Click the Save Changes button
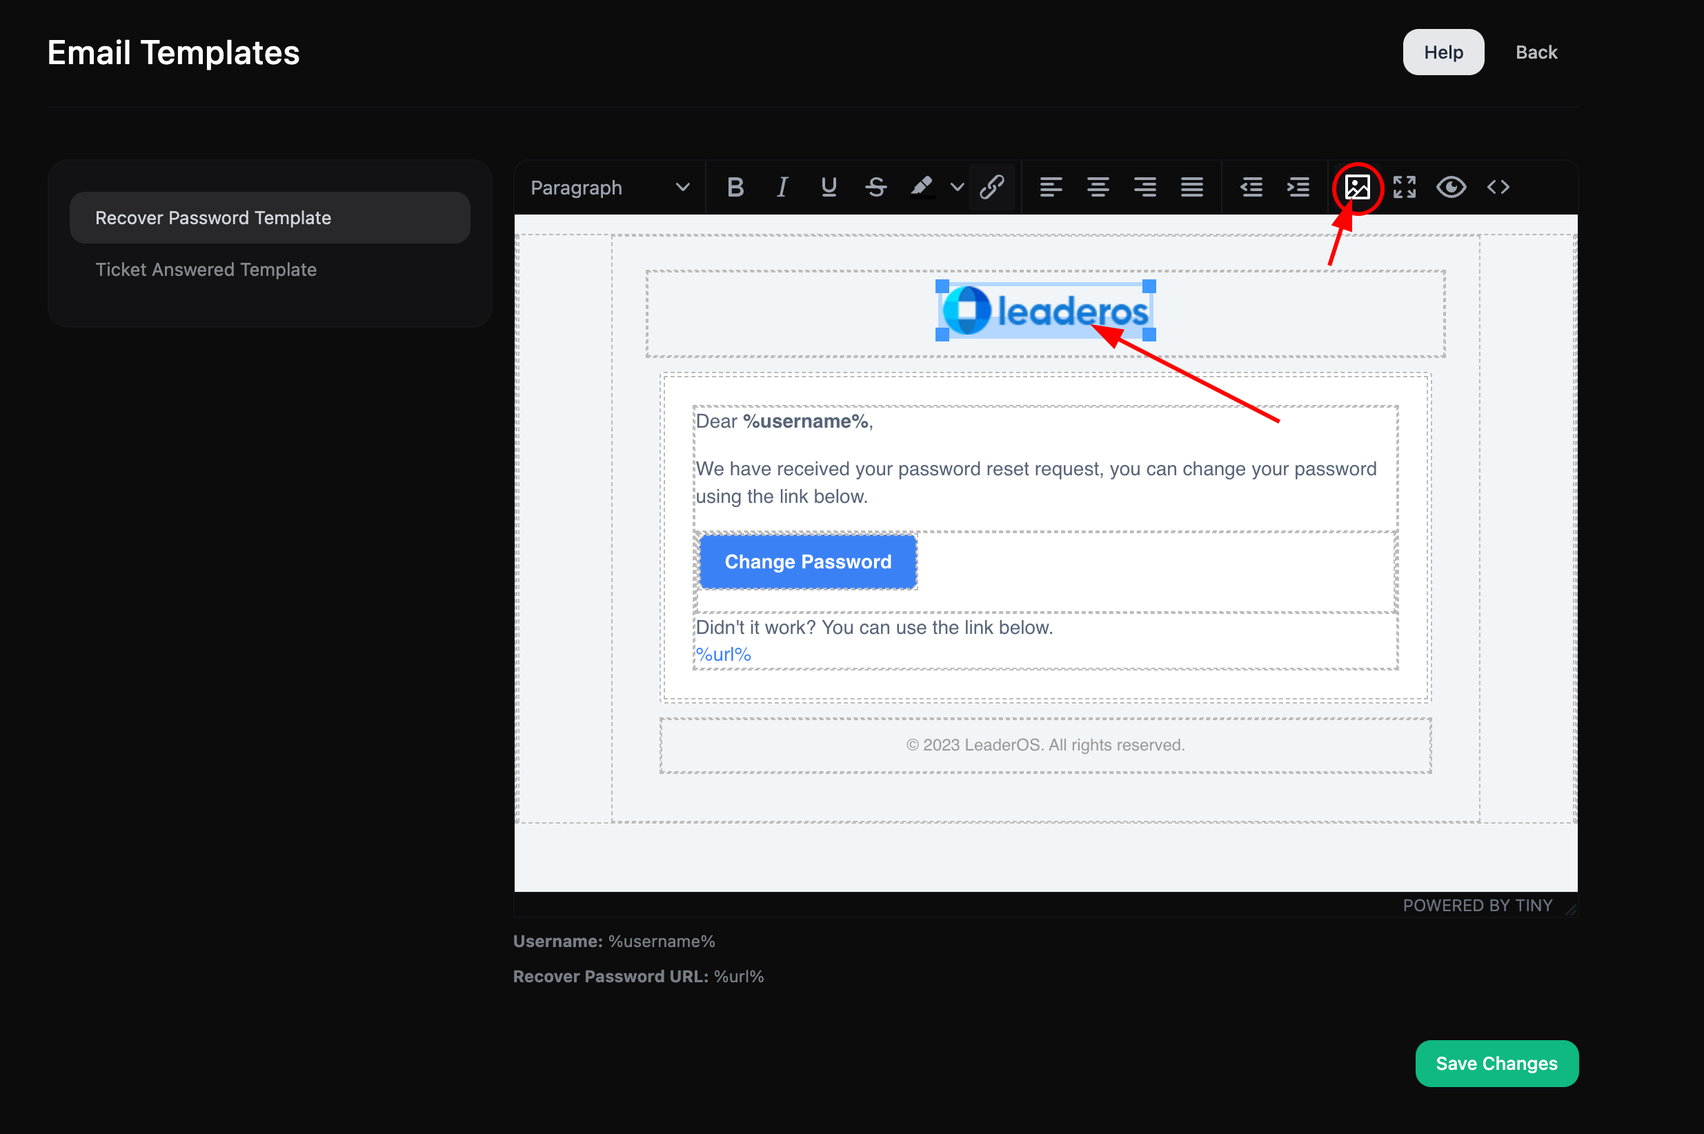Image resolution: width=1704 pixels, height=1134 pixels. pos(1496,1063)
